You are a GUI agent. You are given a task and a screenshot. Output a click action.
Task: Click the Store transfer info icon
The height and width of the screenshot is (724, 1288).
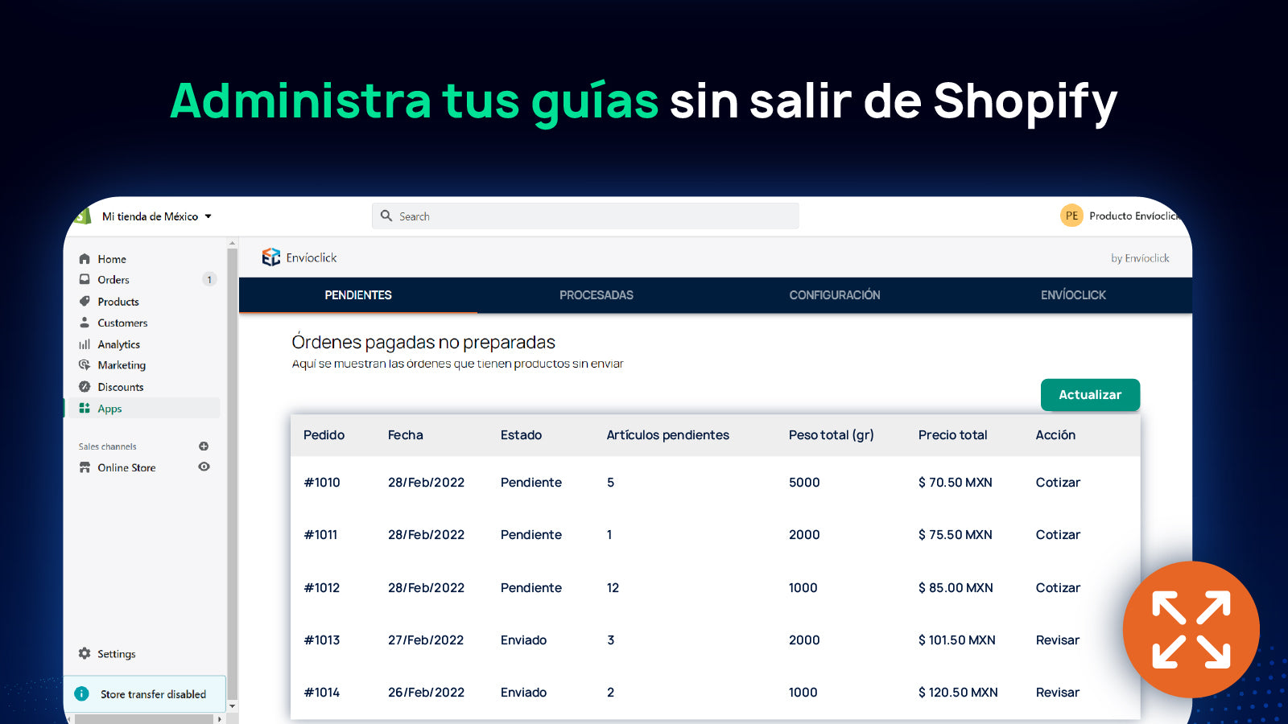click(x=81, y=694)
